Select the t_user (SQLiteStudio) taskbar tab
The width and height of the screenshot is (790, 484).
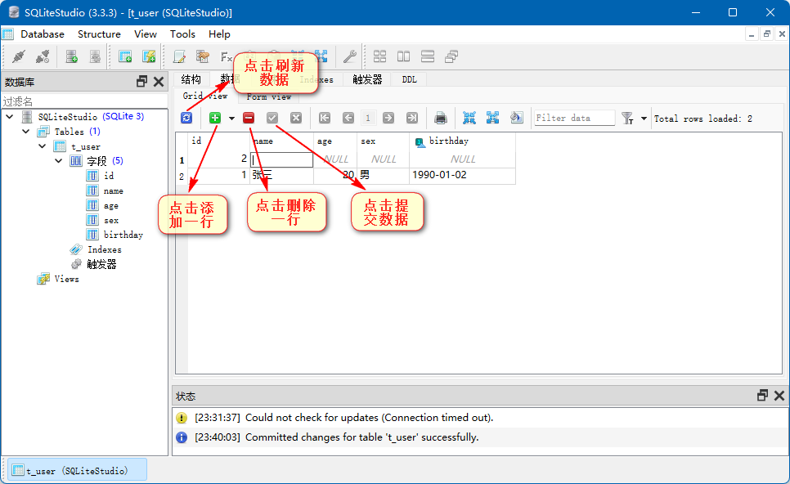coord(77,470)
